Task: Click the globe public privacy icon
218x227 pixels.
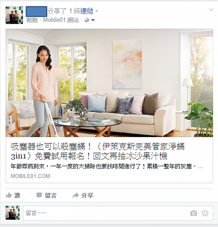Action: 87,20
